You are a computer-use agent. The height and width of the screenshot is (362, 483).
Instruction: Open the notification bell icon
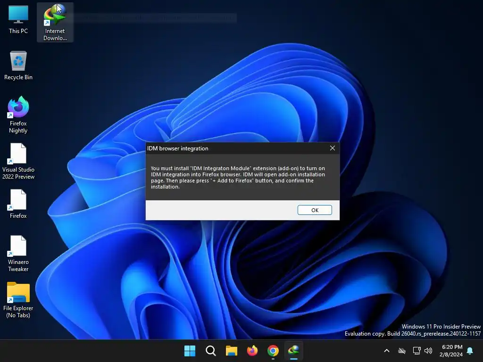tap(470, 351)
